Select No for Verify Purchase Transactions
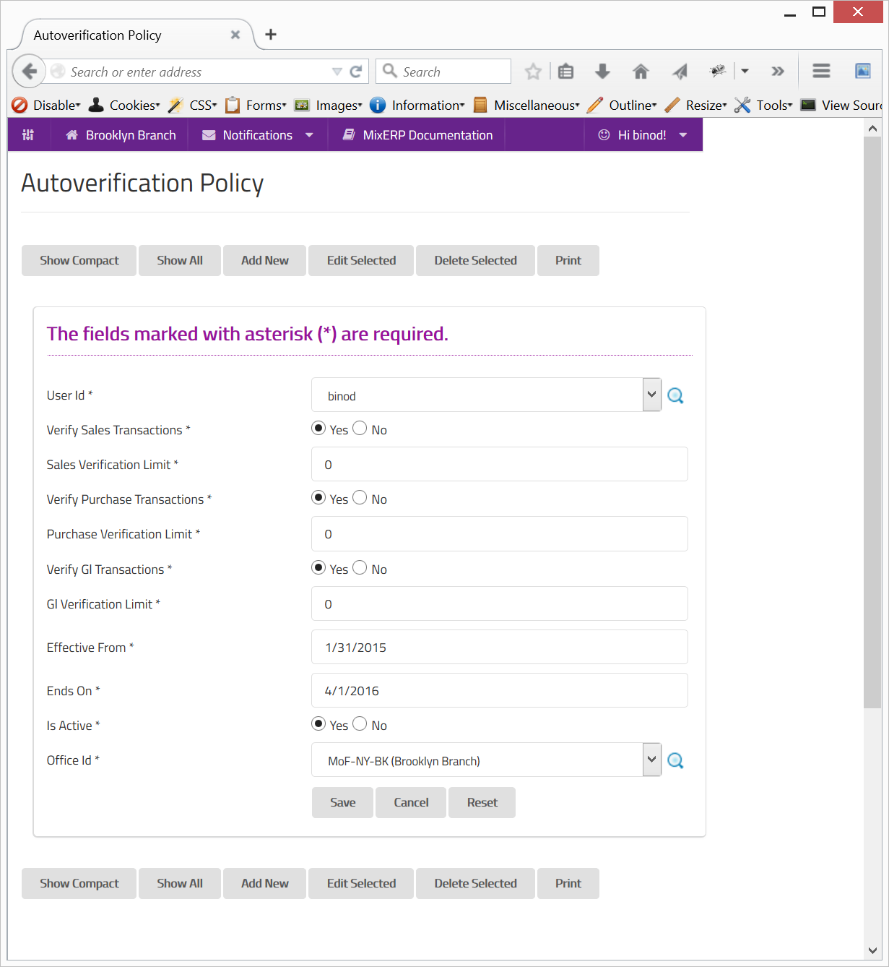This screenshot has width=889, height=967. [x=360, y=498]
